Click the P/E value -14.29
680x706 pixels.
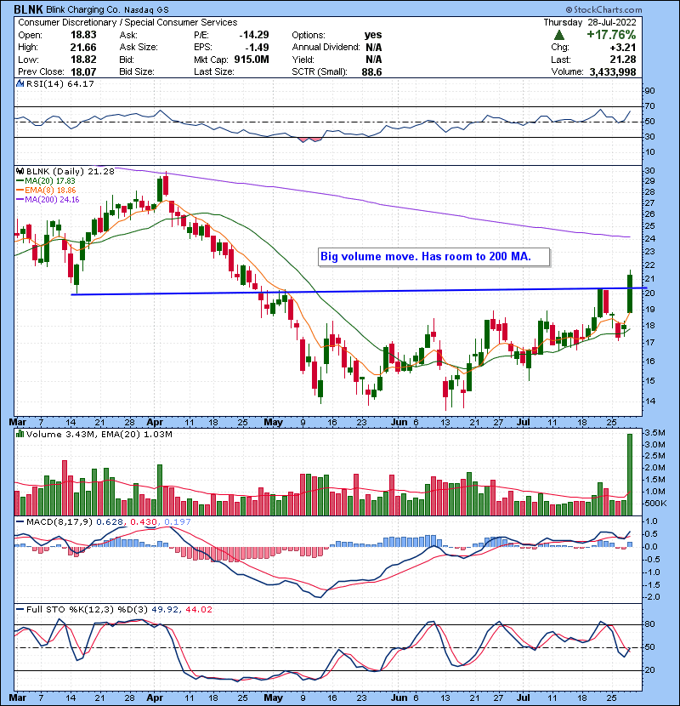(x=254, y=35)
